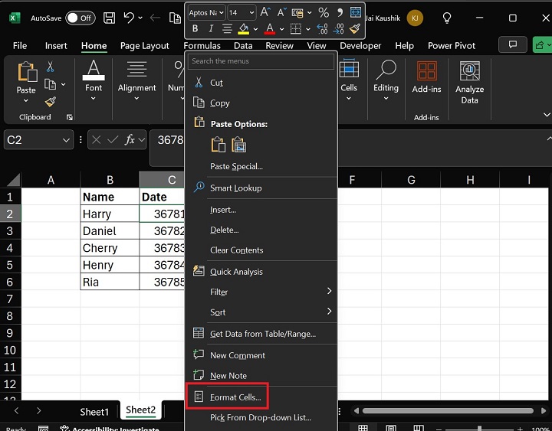The image size is (552, 431).
Task: Click the Format Painter brush in mini toolbar
Action: pyautogui.click(x=355, y=29)
